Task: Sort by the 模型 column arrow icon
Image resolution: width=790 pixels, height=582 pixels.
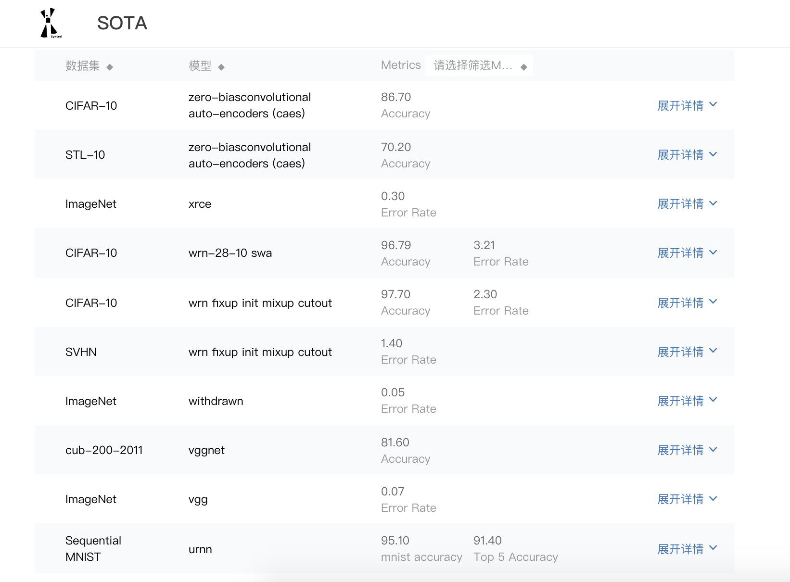Action: tap(221, 67)
